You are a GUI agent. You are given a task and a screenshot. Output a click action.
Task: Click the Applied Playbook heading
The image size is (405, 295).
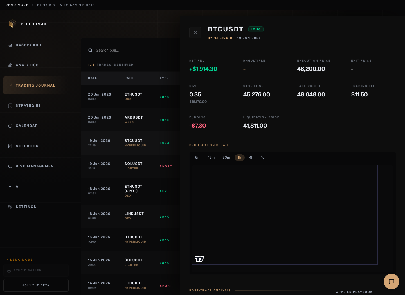354,292
